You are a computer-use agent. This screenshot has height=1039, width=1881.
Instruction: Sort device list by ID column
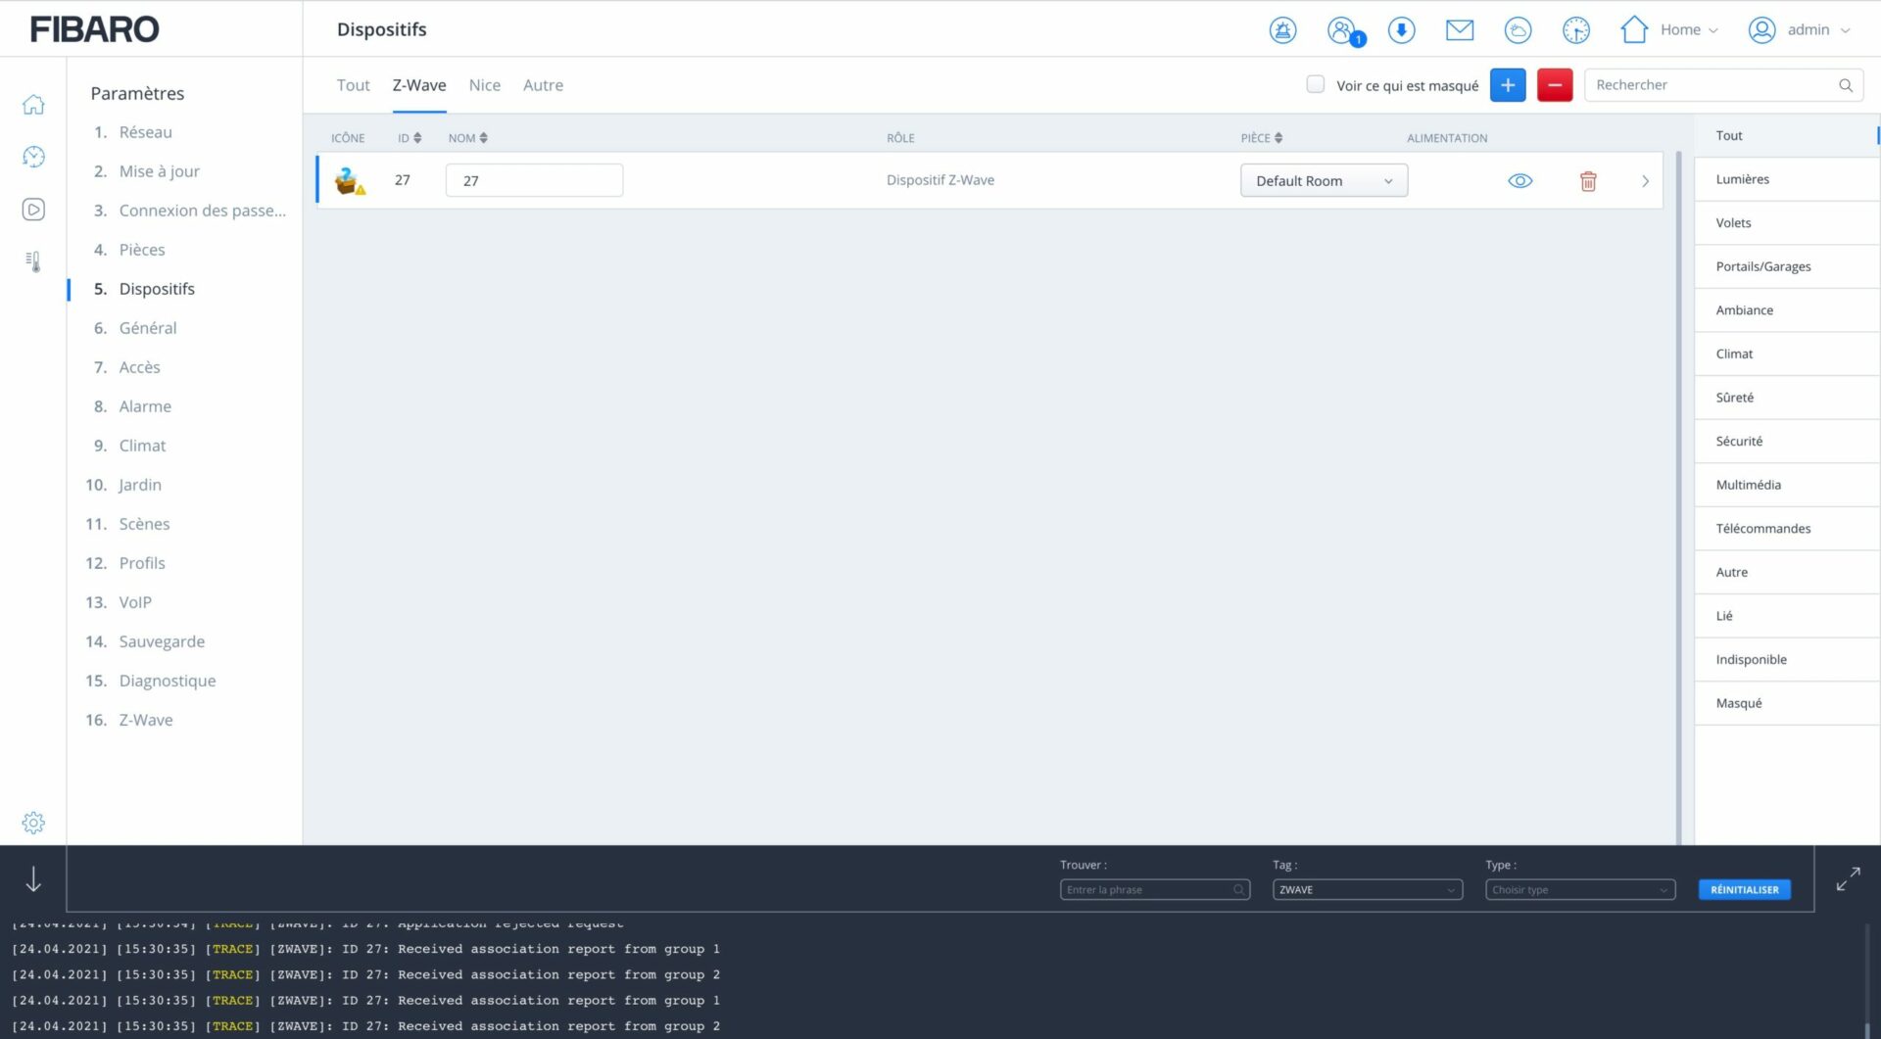[x=410, y=138]
